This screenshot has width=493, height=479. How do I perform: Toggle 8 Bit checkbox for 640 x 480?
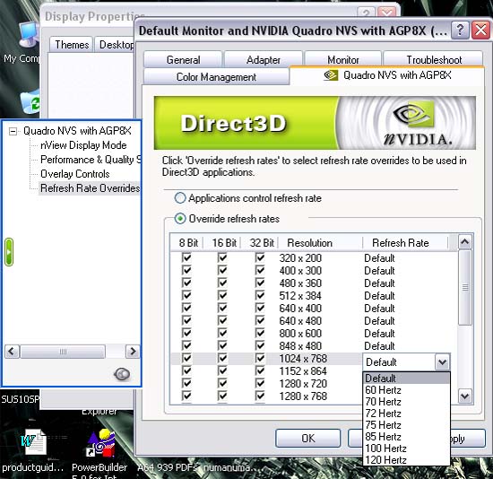[x=186, y=321]
